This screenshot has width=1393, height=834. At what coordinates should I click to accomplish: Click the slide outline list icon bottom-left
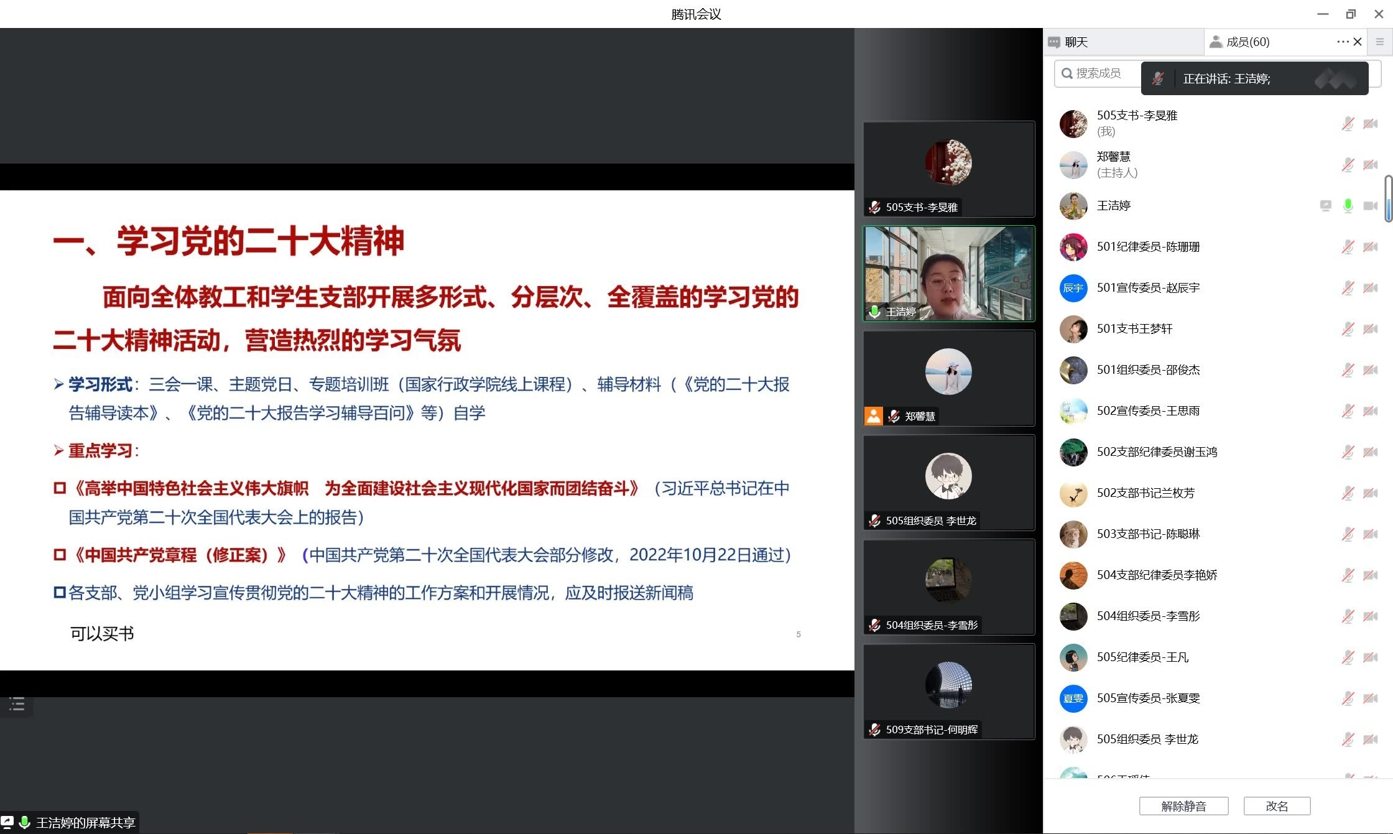tap(17, 704)
